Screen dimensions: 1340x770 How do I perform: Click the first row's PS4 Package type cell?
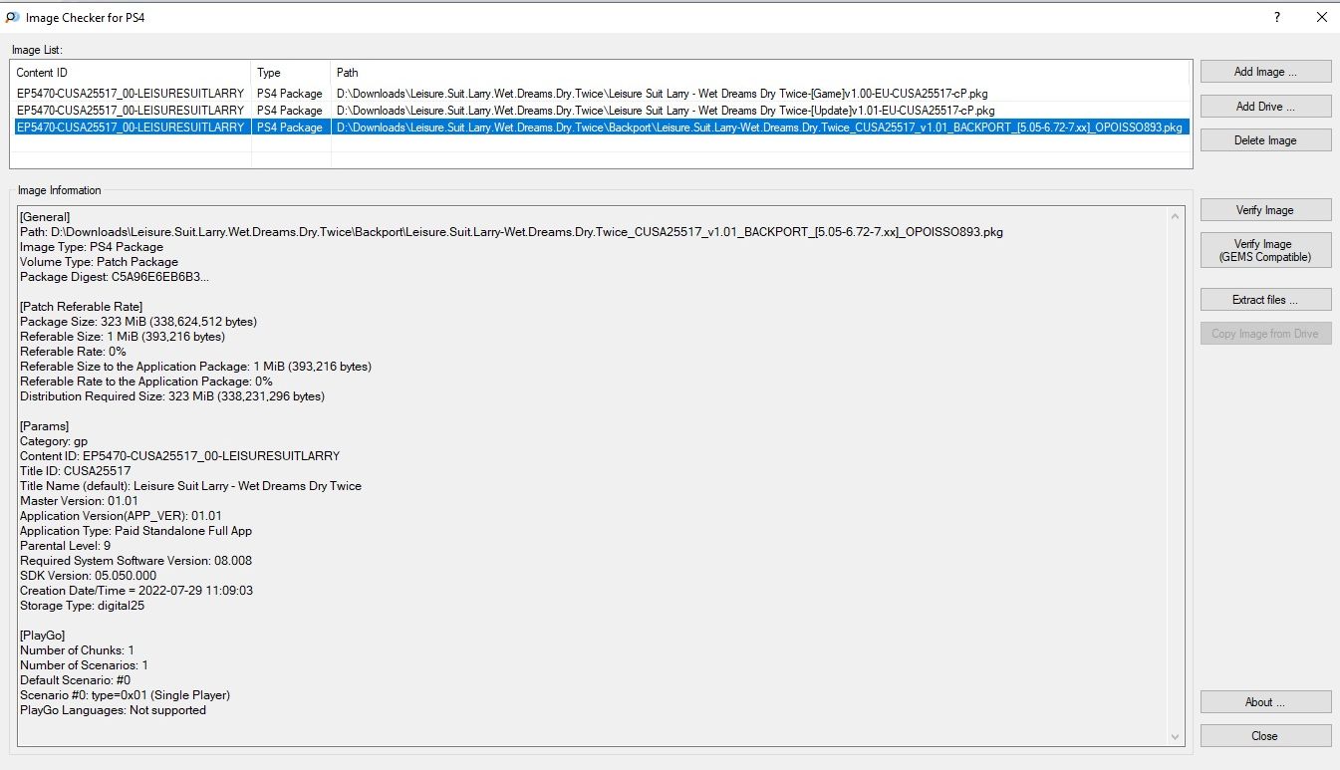290,94
